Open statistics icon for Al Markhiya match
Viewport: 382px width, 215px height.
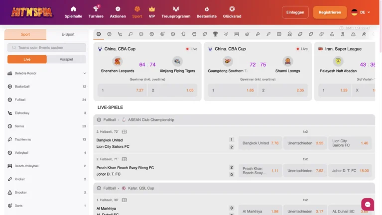pyautogui.click(x=124, y=200)
